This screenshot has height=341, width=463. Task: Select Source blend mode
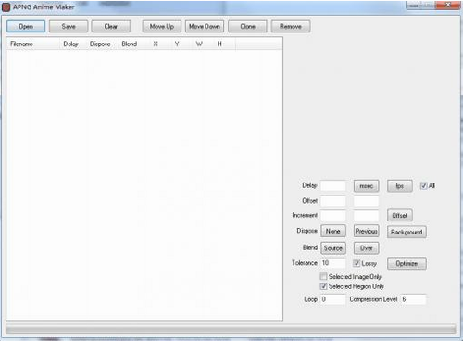click(333, 248)
